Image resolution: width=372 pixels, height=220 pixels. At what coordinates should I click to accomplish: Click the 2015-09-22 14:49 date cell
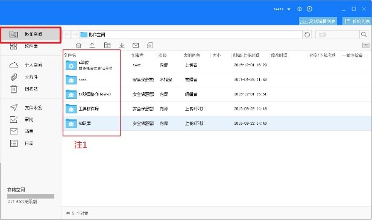pos(250,109)
